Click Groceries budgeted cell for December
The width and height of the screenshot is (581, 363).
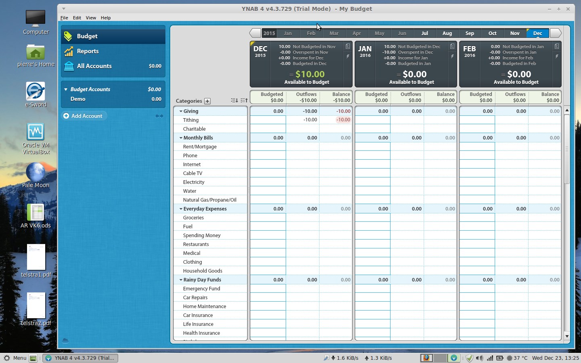click(268, 218)
